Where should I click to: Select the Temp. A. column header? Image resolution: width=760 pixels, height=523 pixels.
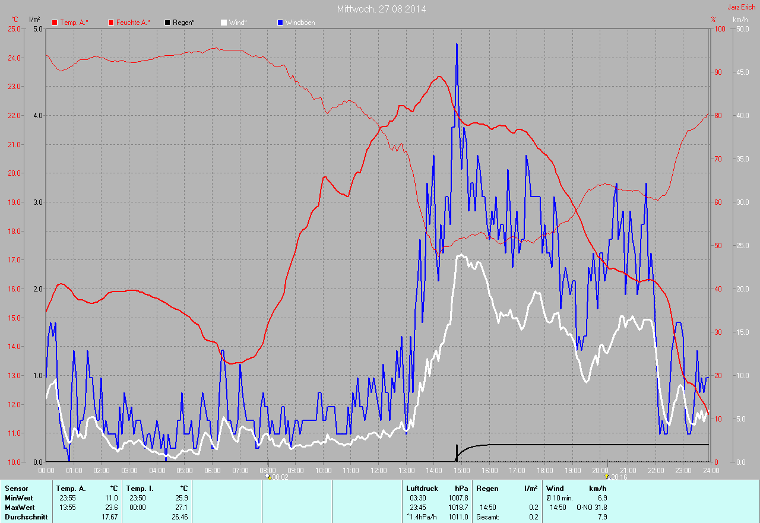(x=71, y=489)
